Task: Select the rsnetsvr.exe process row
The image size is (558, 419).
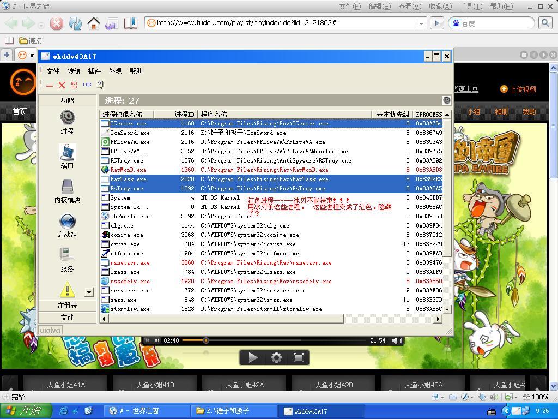Action: pyautogui.click(x=271, y=262)
